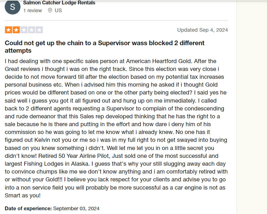Click the gray "S" reviewer avatar
Screen dimensions: 267x214
[13, 7]
